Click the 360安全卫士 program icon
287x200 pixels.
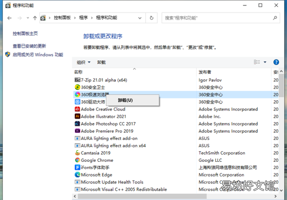[78, 87]
